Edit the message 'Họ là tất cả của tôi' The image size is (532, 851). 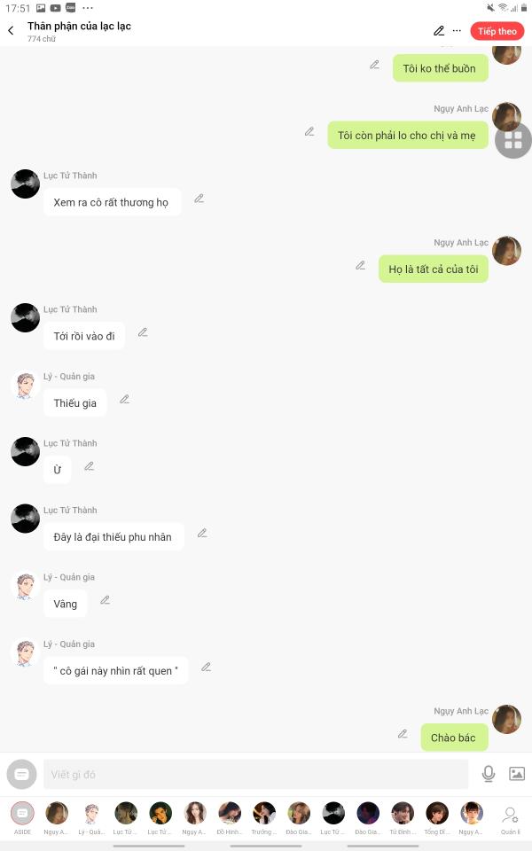[x=361, y=265]
